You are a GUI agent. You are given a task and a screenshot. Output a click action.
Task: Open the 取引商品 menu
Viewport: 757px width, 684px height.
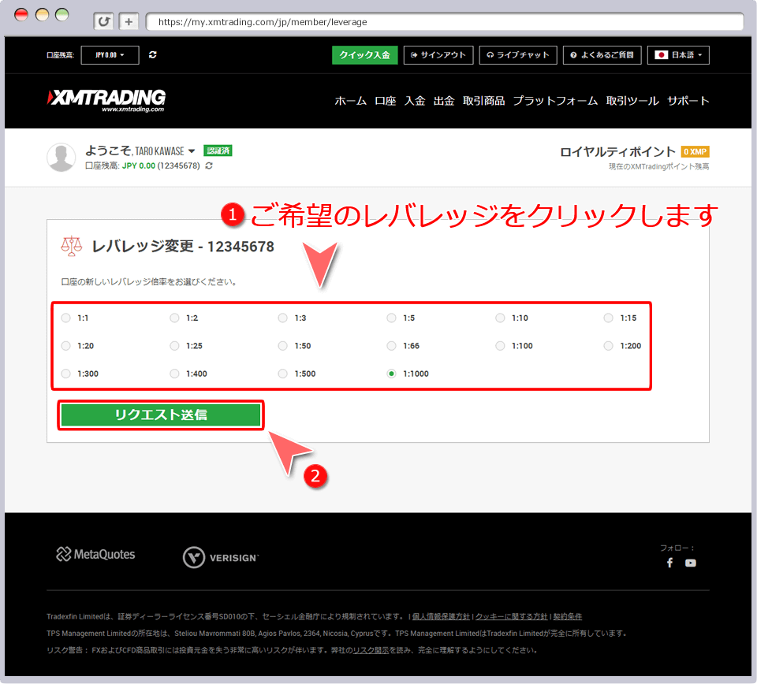click(483, 101)
